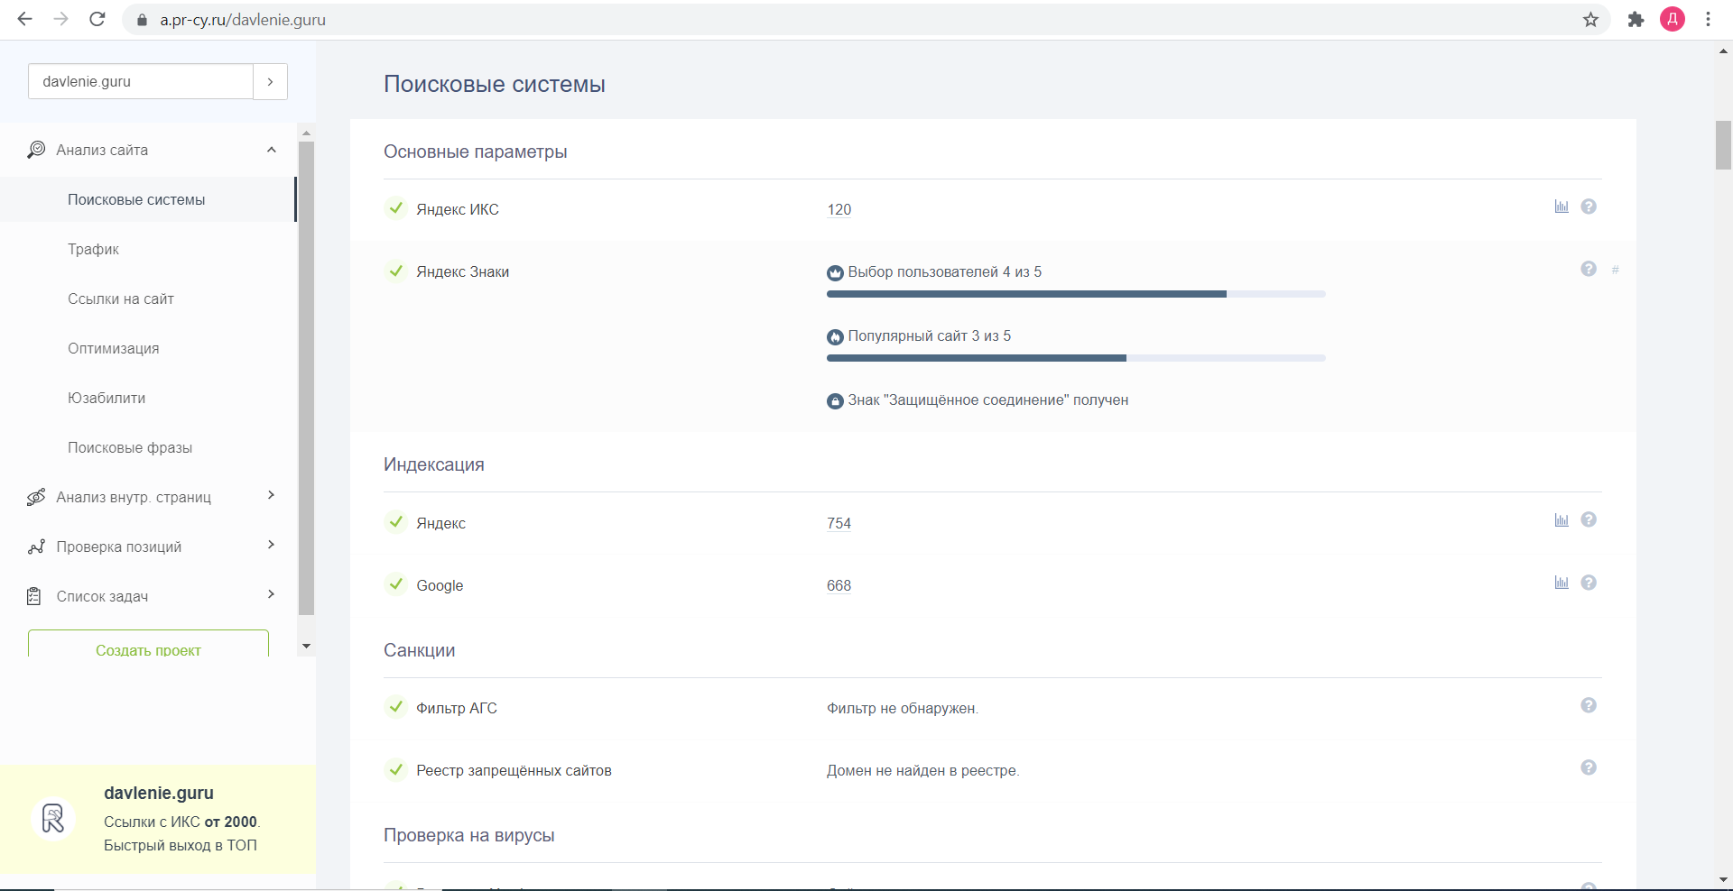Click the help icon beside Яндекс ИКС
The width and height of the screenshot is (1733, 891).
pos(1589,207)
